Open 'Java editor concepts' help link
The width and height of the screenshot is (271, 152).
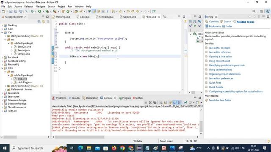pyautogui.click(x=219, y=48)
